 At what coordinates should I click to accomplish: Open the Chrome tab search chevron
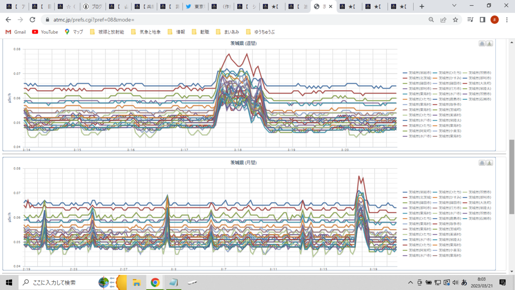[x=455, y=6]
